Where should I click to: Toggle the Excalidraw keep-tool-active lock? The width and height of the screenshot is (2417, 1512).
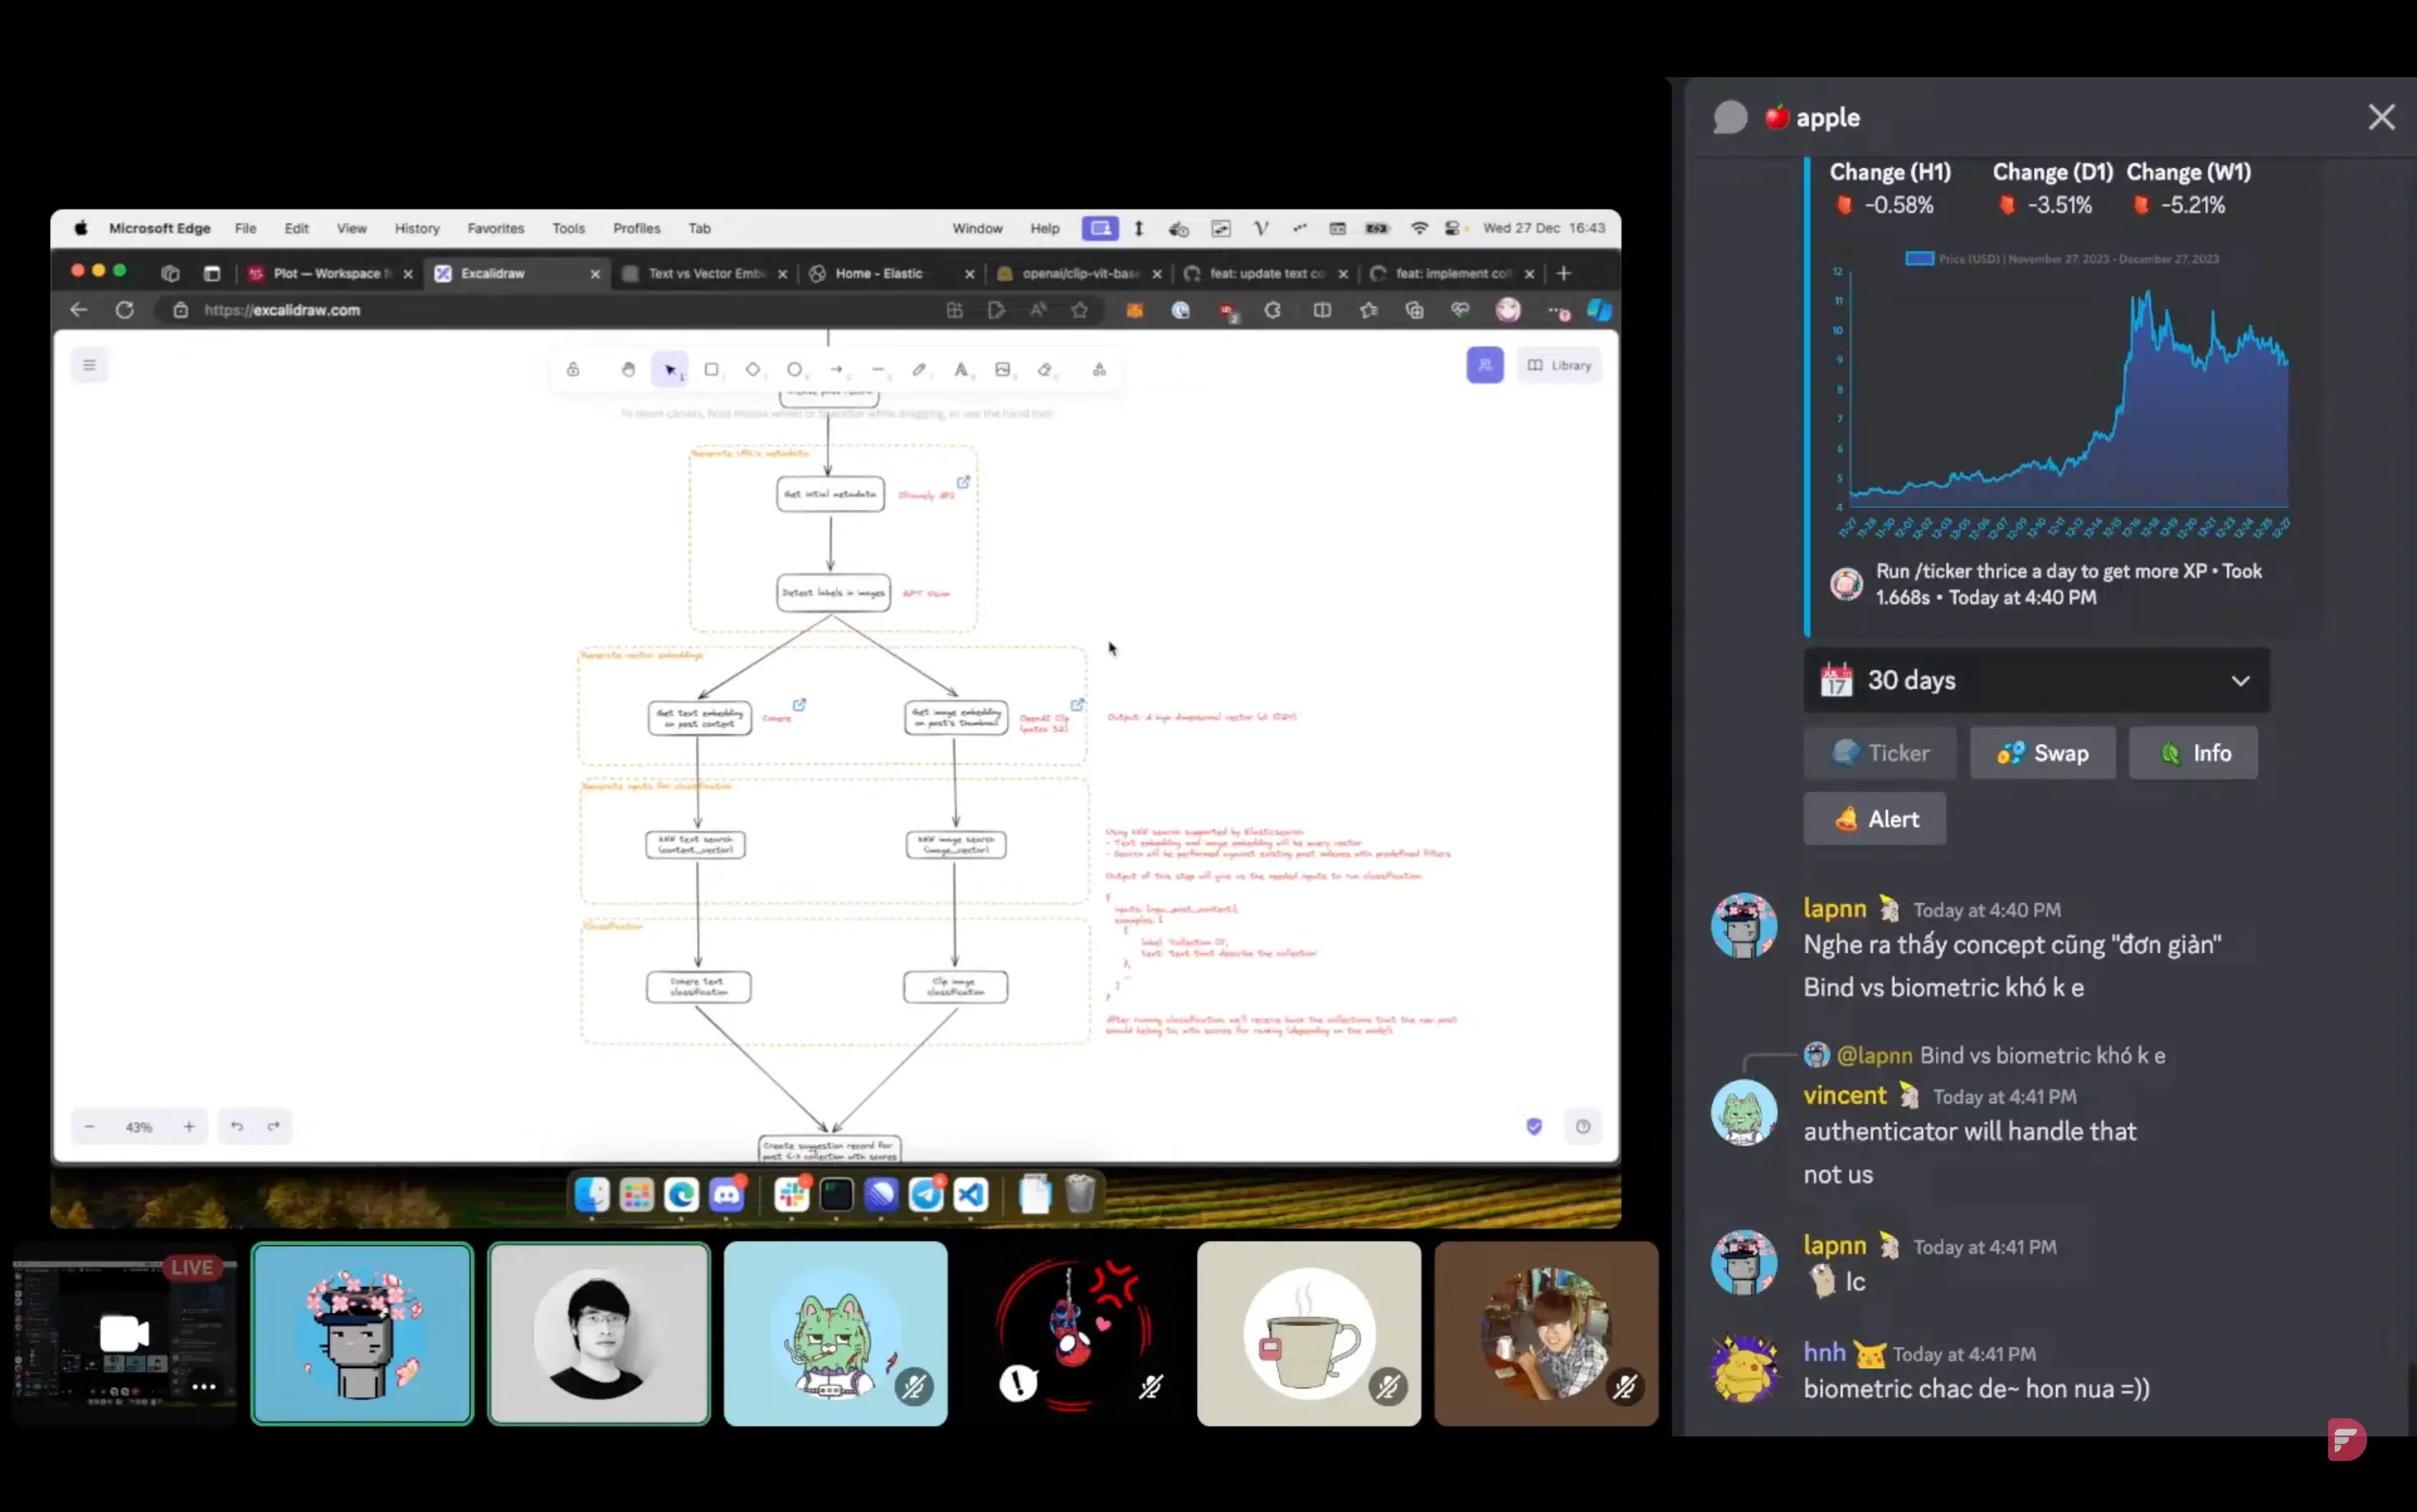pos(573,369)
